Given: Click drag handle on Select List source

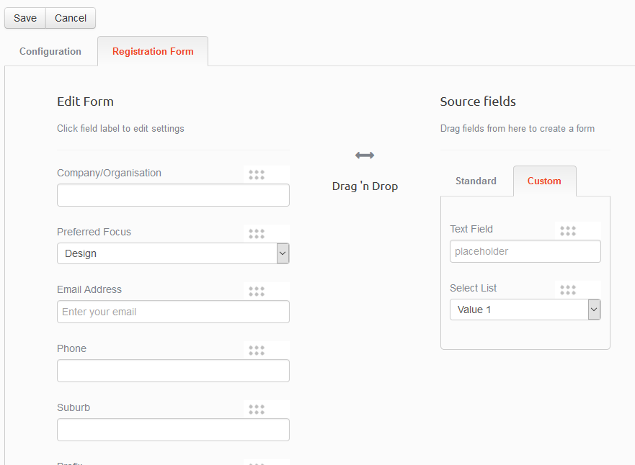Looking at the screenshot, I should (568, 289).
